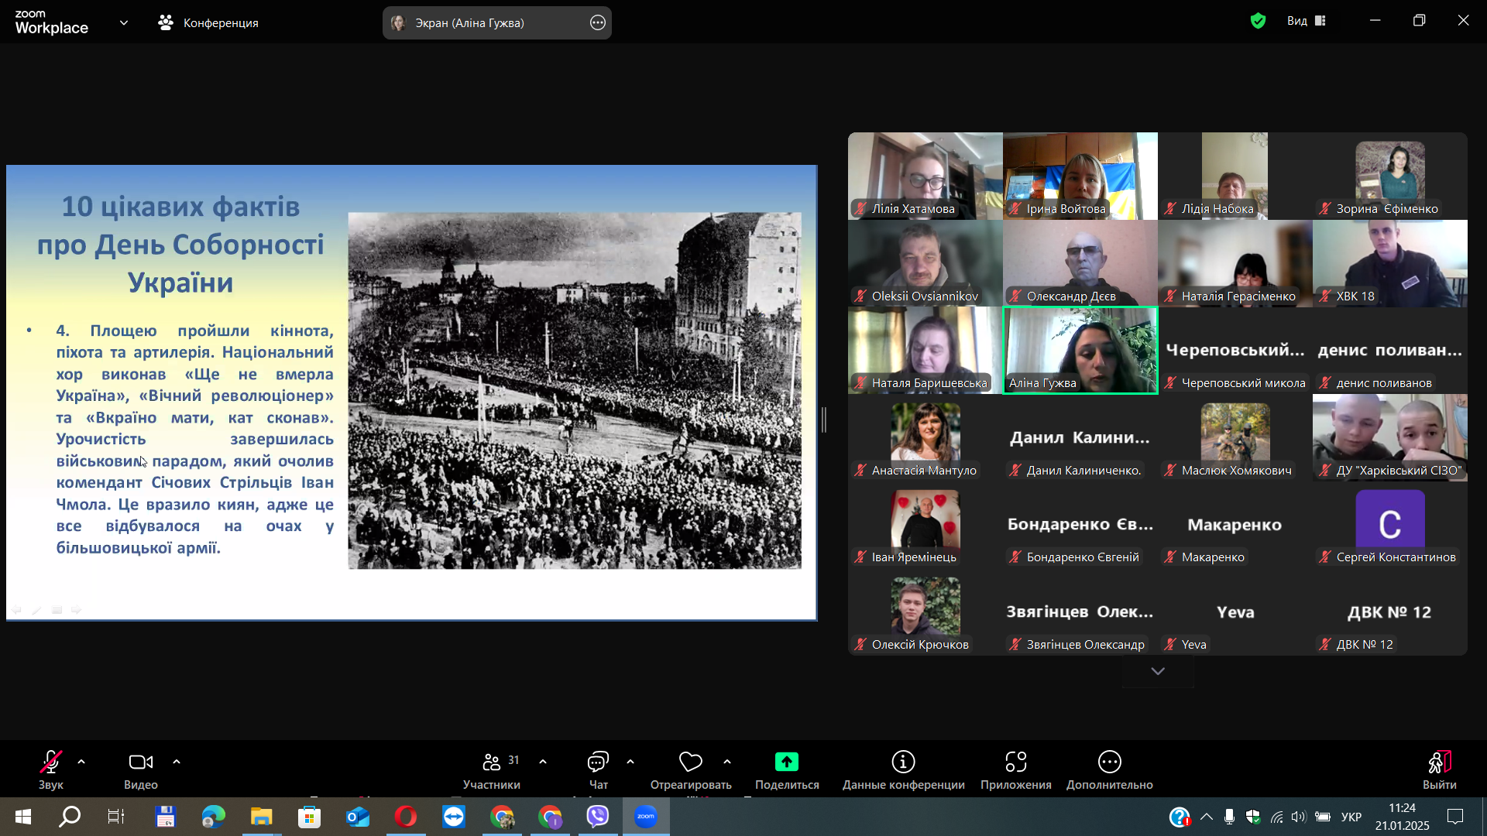Screen dimensions: 1487x836
Task: Open share options ellipsis on Экран tab
Action: tap(598, 22)
